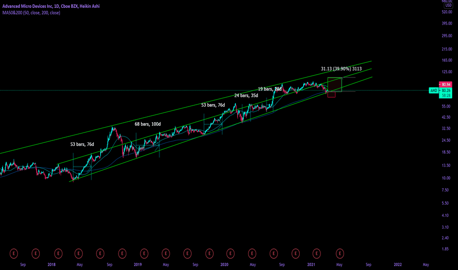The image size is (458, 270).
Task: Click the 80.26 current price label
Action: click(x=445, y=90)
